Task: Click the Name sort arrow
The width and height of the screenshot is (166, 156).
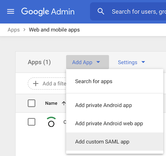Action: 64,103
